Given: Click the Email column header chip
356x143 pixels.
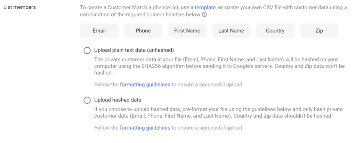Looking at the screenshot, I should pyautogui.click(x=99, y=31).
